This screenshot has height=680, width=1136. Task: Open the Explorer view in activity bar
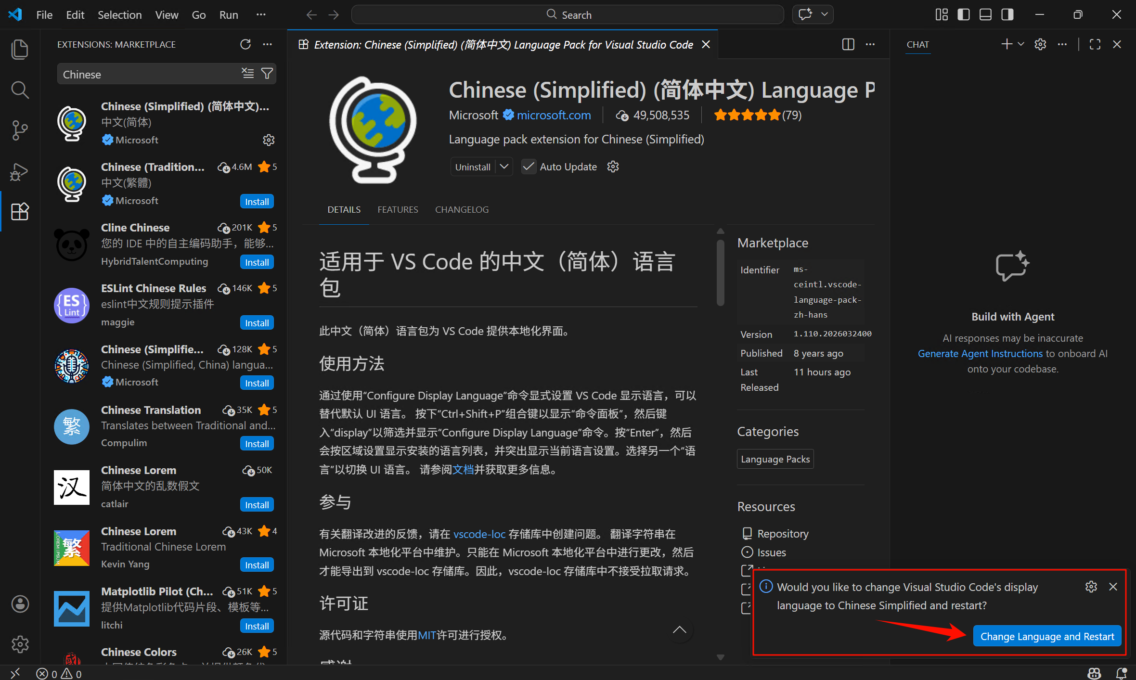(x=19, y=50)
